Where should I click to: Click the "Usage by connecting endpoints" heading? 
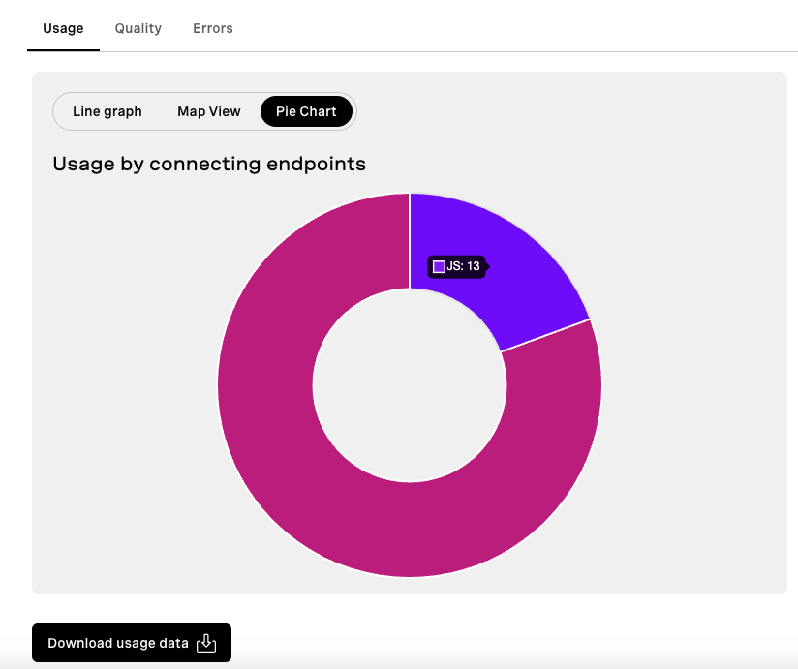[209, 165]
